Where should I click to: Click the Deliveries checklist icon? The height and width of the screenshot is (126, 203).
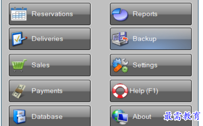(x=19, y=38)
